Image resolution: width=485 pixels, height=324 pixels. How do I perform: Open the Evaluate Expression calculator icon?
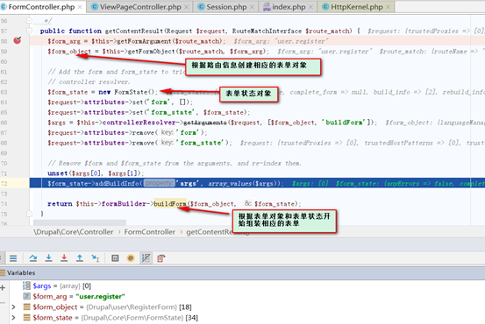coord(115,258)
